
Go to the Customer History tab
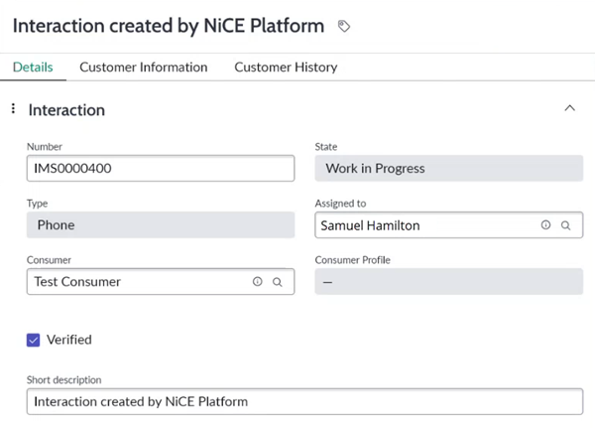tap(286, 68)
